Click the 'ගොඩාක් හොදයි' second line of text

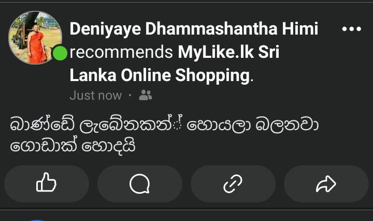[x=73, y=146]
